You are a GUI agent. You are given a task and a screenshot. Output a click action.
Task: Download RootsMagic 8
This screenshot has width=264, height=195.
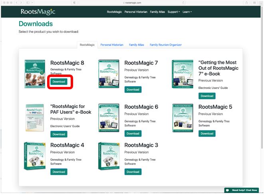coord(59,82)
